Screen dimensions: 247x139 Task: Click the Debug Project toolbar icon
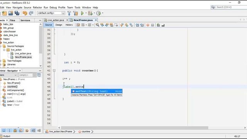click(90, 13)
